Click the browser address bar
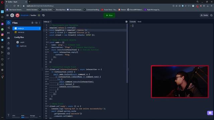Viewport: 214px width, 120px height. 96,6
